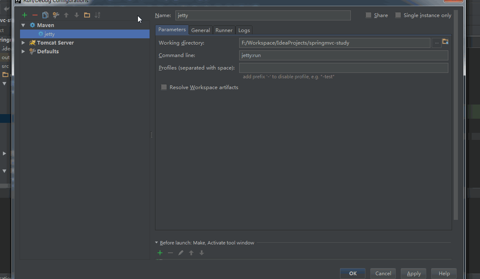The width and height of the screenshot is (480, 279).
Task: Click the select-from-project folder icon beside working directory
Action: click(445, 42)
